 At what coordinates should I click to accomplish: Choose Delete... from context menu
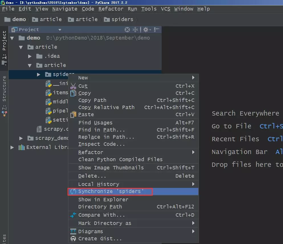point(133,176)
